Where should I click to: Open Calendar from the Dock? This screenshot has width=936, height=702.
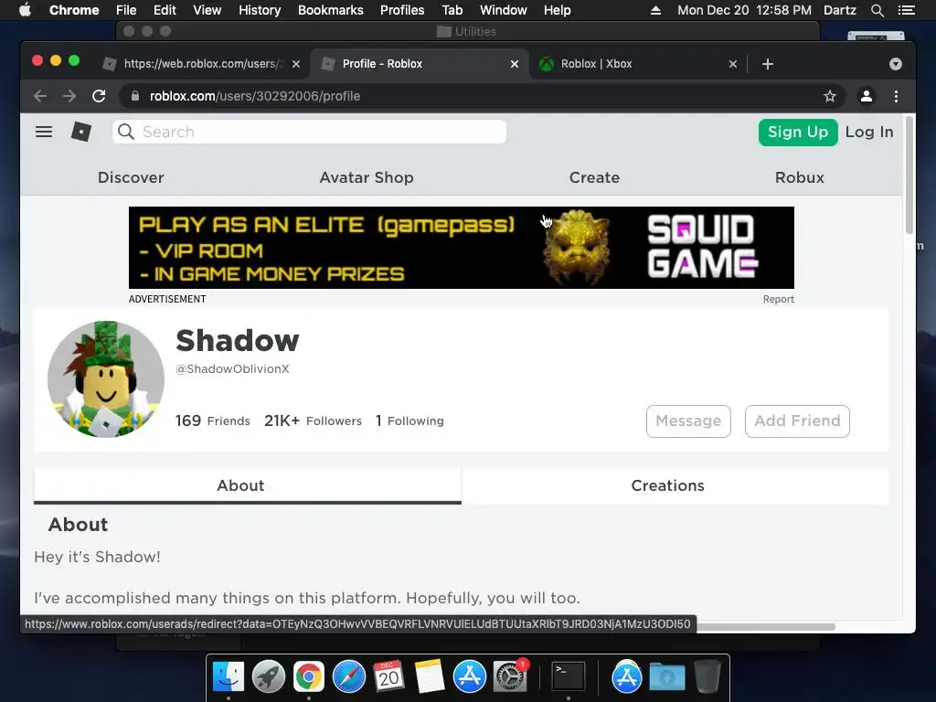[x=388, y=676]
